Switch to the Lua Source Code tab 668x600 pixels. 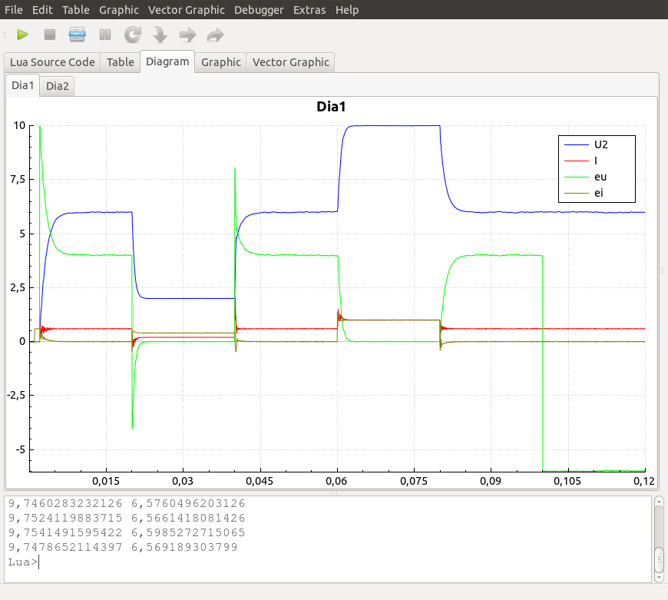(x=52, y=62)
